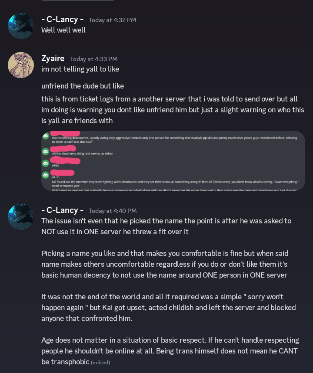Viewport: 313px width, 373px height.
Task: Click the "(edited)" label on last message
Action: (x=100, y=363)
